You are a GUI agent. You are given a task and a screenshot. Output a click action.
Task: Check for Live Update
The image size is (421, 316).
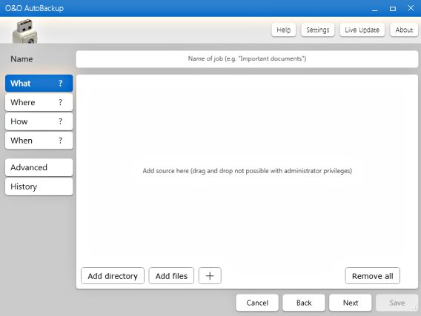[x=362, y=30]
